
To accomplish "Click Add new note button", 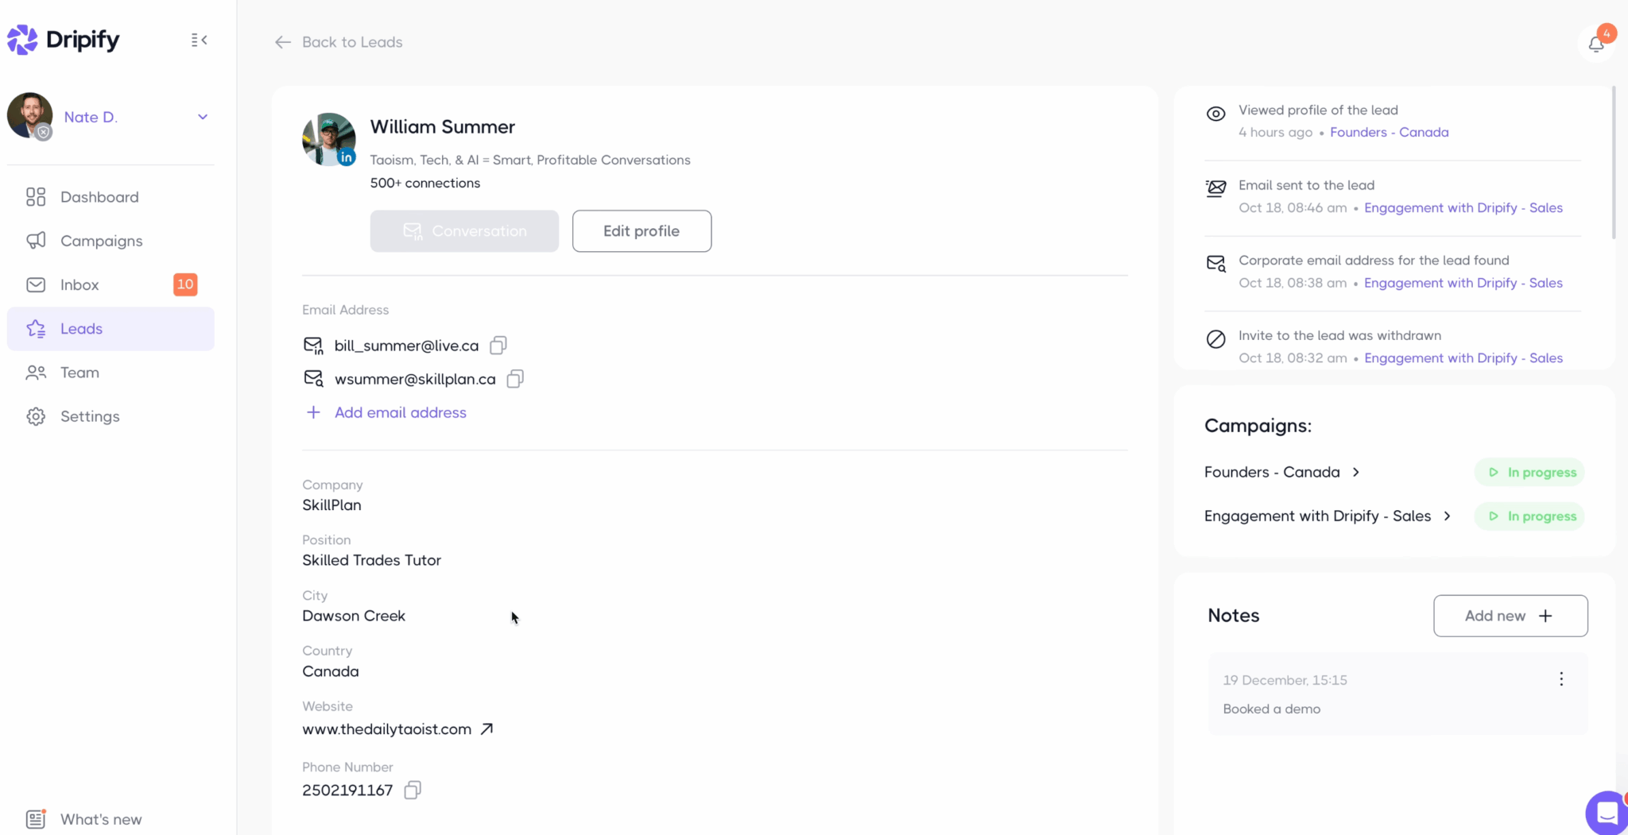I will [1510, 616].
